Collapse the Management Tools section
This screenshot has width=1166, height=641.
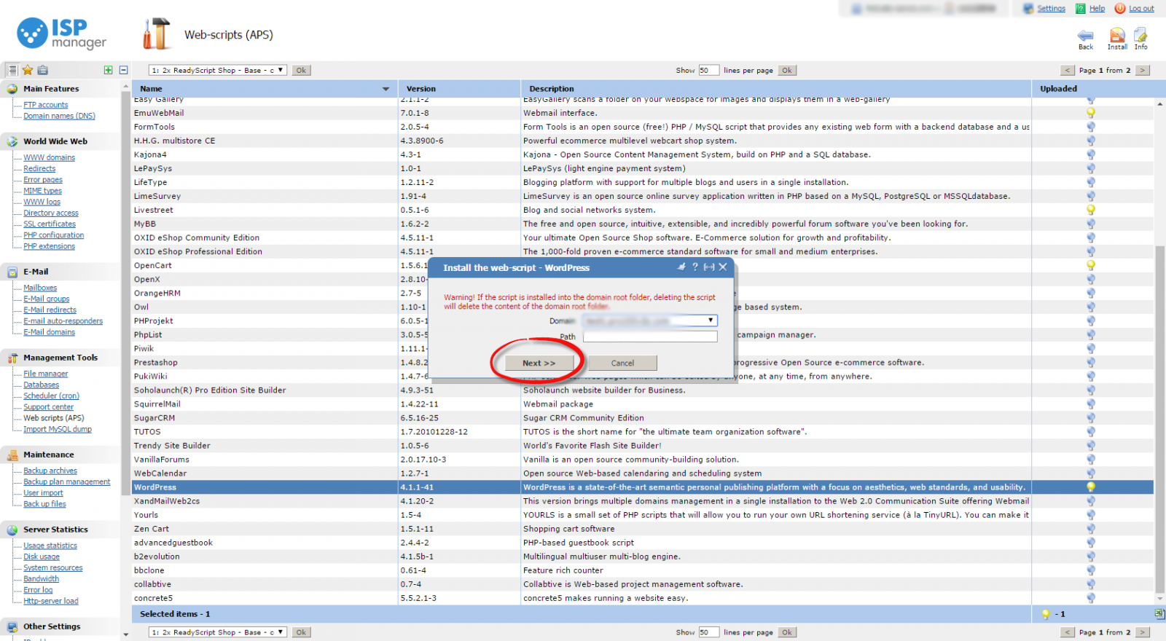click(61, 358)
